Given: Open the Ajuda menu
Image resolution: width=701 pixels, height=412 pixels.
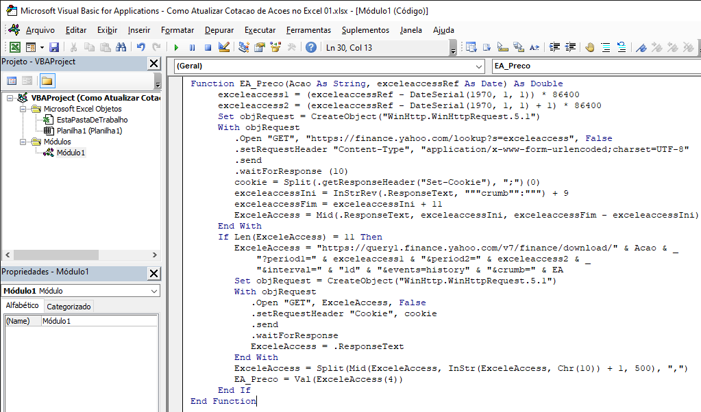Looking at the screenshot, I should (443, 30).
